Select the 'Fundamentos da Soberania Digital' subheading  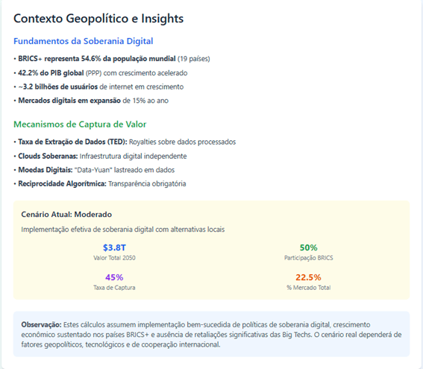[84, 41]
